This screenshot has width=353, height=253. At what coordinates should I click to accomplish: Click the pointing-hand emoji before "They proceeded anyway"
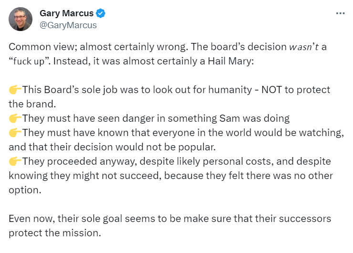pos(15,161)
